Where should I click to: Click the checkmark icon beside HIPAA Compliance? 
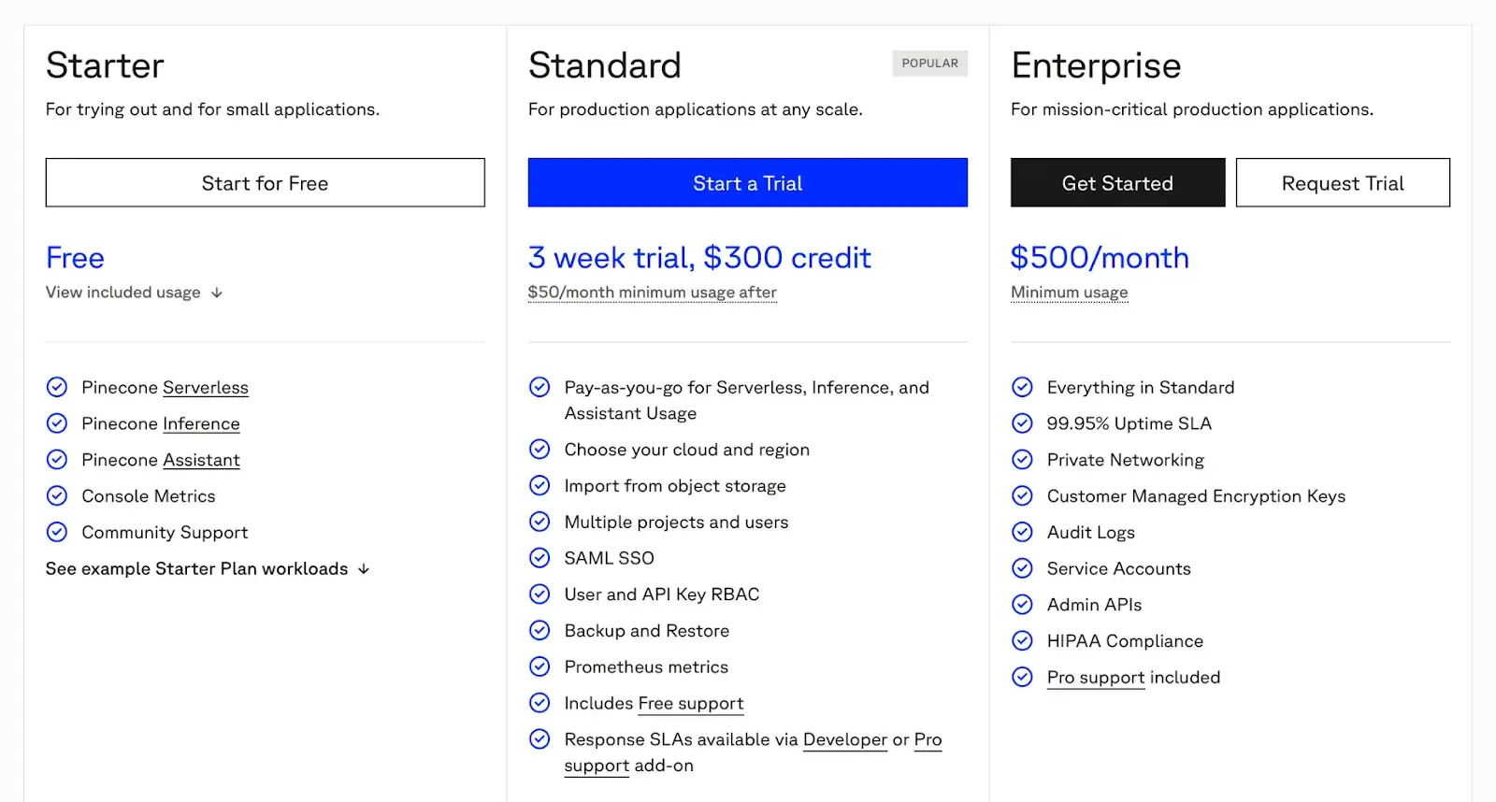[1022, 640]
